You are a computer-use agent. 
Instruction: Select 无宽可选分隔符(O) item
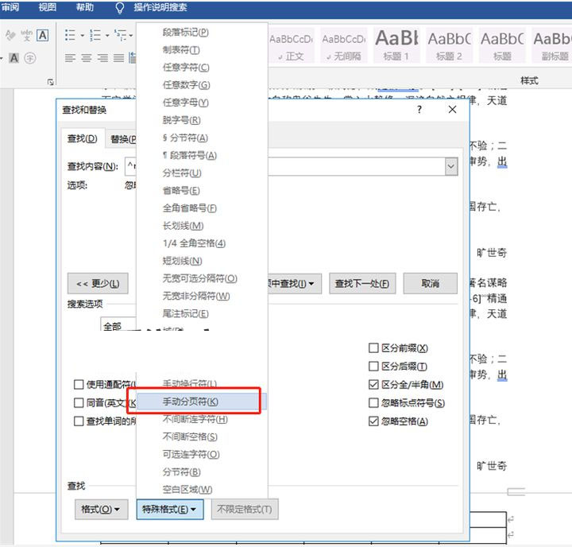(x=202, y=278)
